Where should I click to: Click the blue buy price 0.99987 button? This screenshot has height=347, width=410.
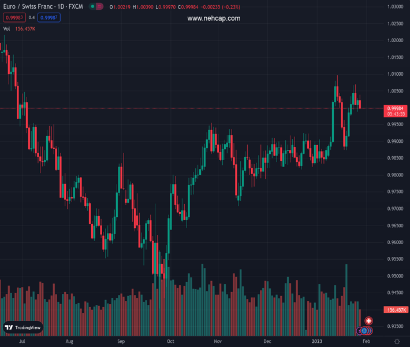49,18
